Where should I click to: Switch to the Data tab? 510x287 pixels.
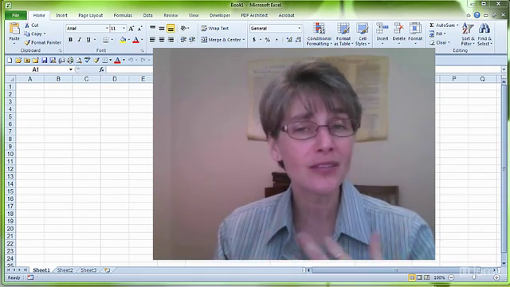pos(147,15)
